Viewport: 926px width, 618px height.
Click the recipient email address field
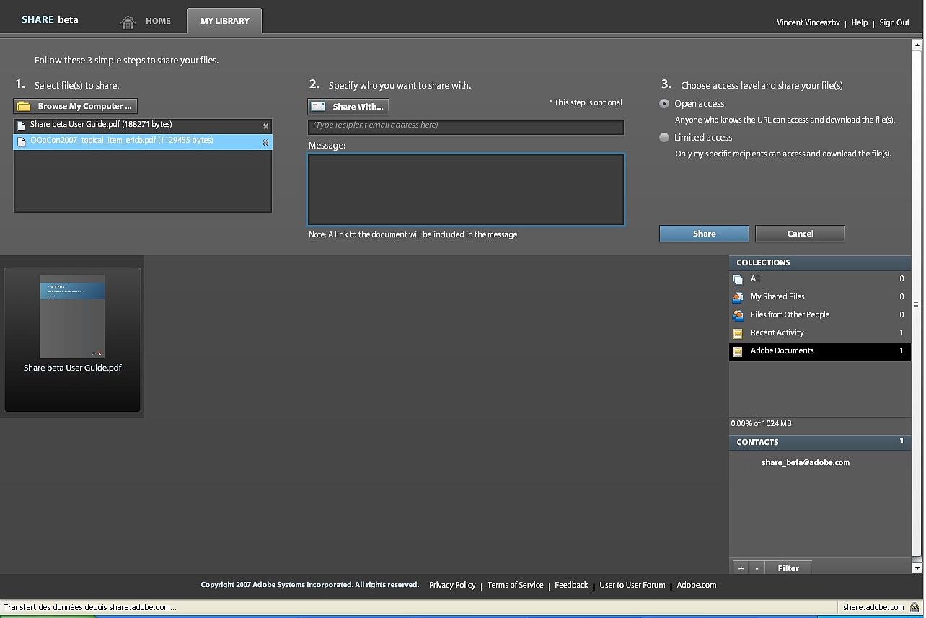click(465, 127)
